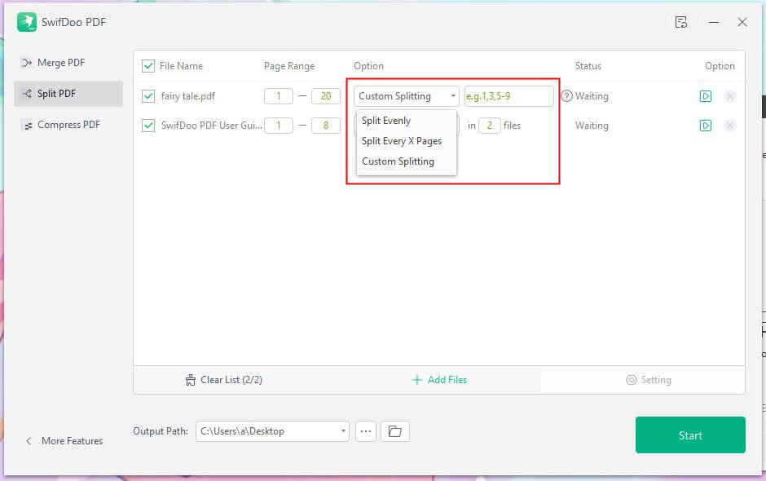Click the Start button

pos(690,435)
